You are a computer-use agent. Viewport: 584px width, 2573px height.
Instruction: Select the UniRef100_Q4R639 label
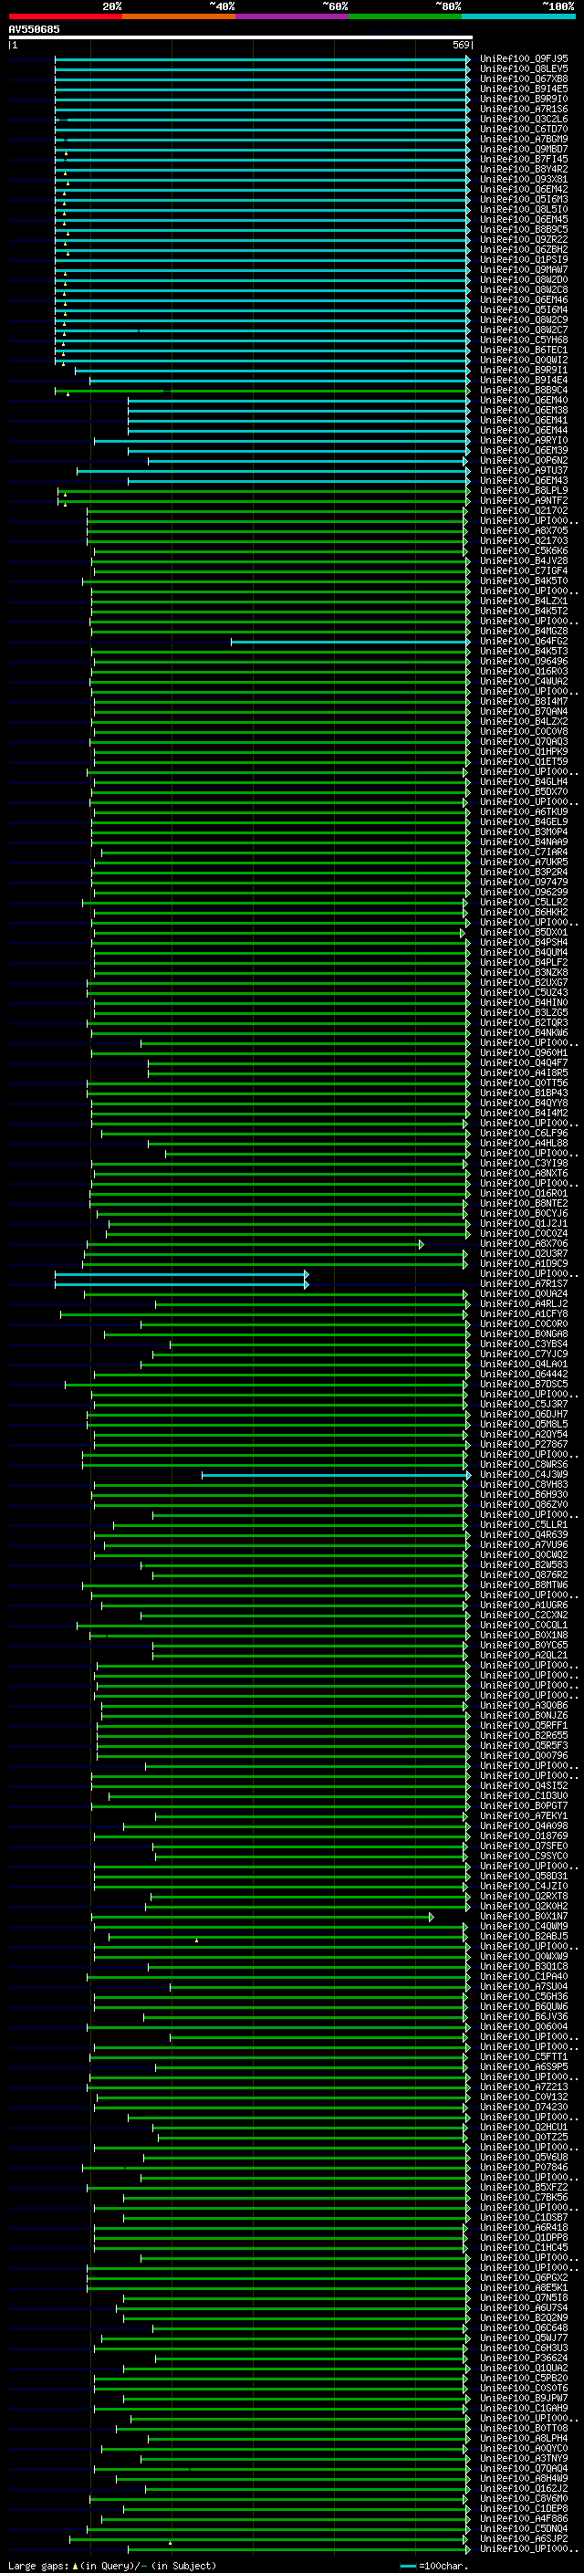pos(524,1534)
